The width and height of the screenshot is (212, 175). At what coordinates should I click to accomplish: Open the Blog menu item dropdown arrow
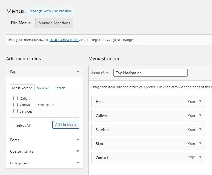200,143
